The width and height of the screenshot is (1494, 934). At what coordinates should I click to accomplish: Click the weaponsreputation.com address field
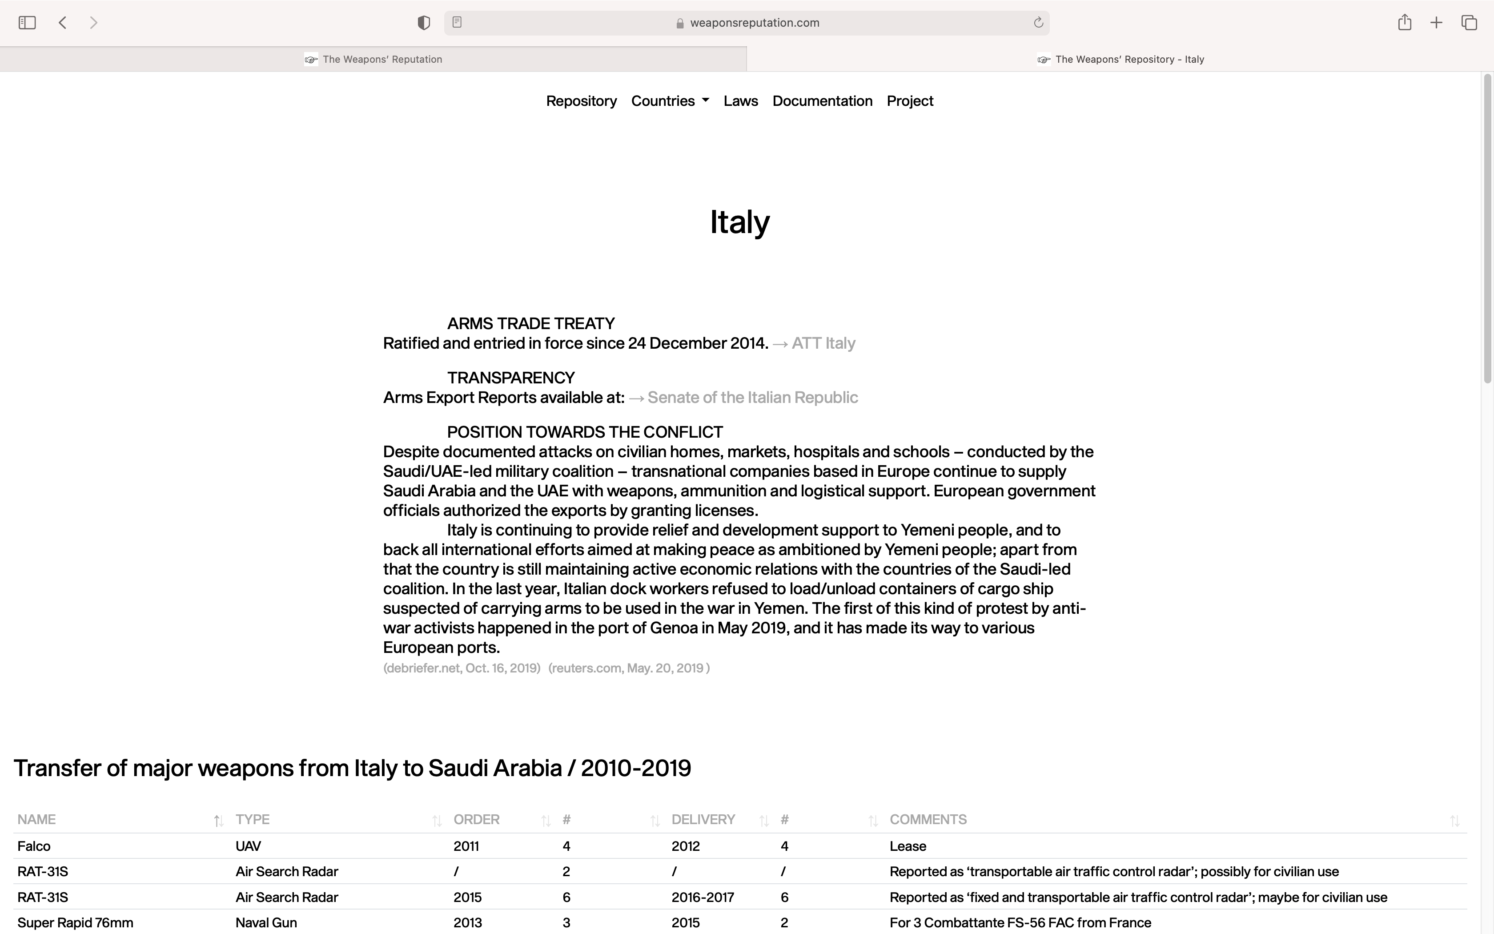754,23
